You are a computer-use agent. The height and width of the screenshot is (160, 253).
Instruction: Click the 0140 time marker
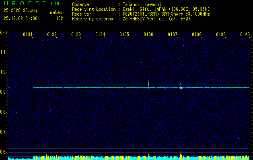[245, 34]
